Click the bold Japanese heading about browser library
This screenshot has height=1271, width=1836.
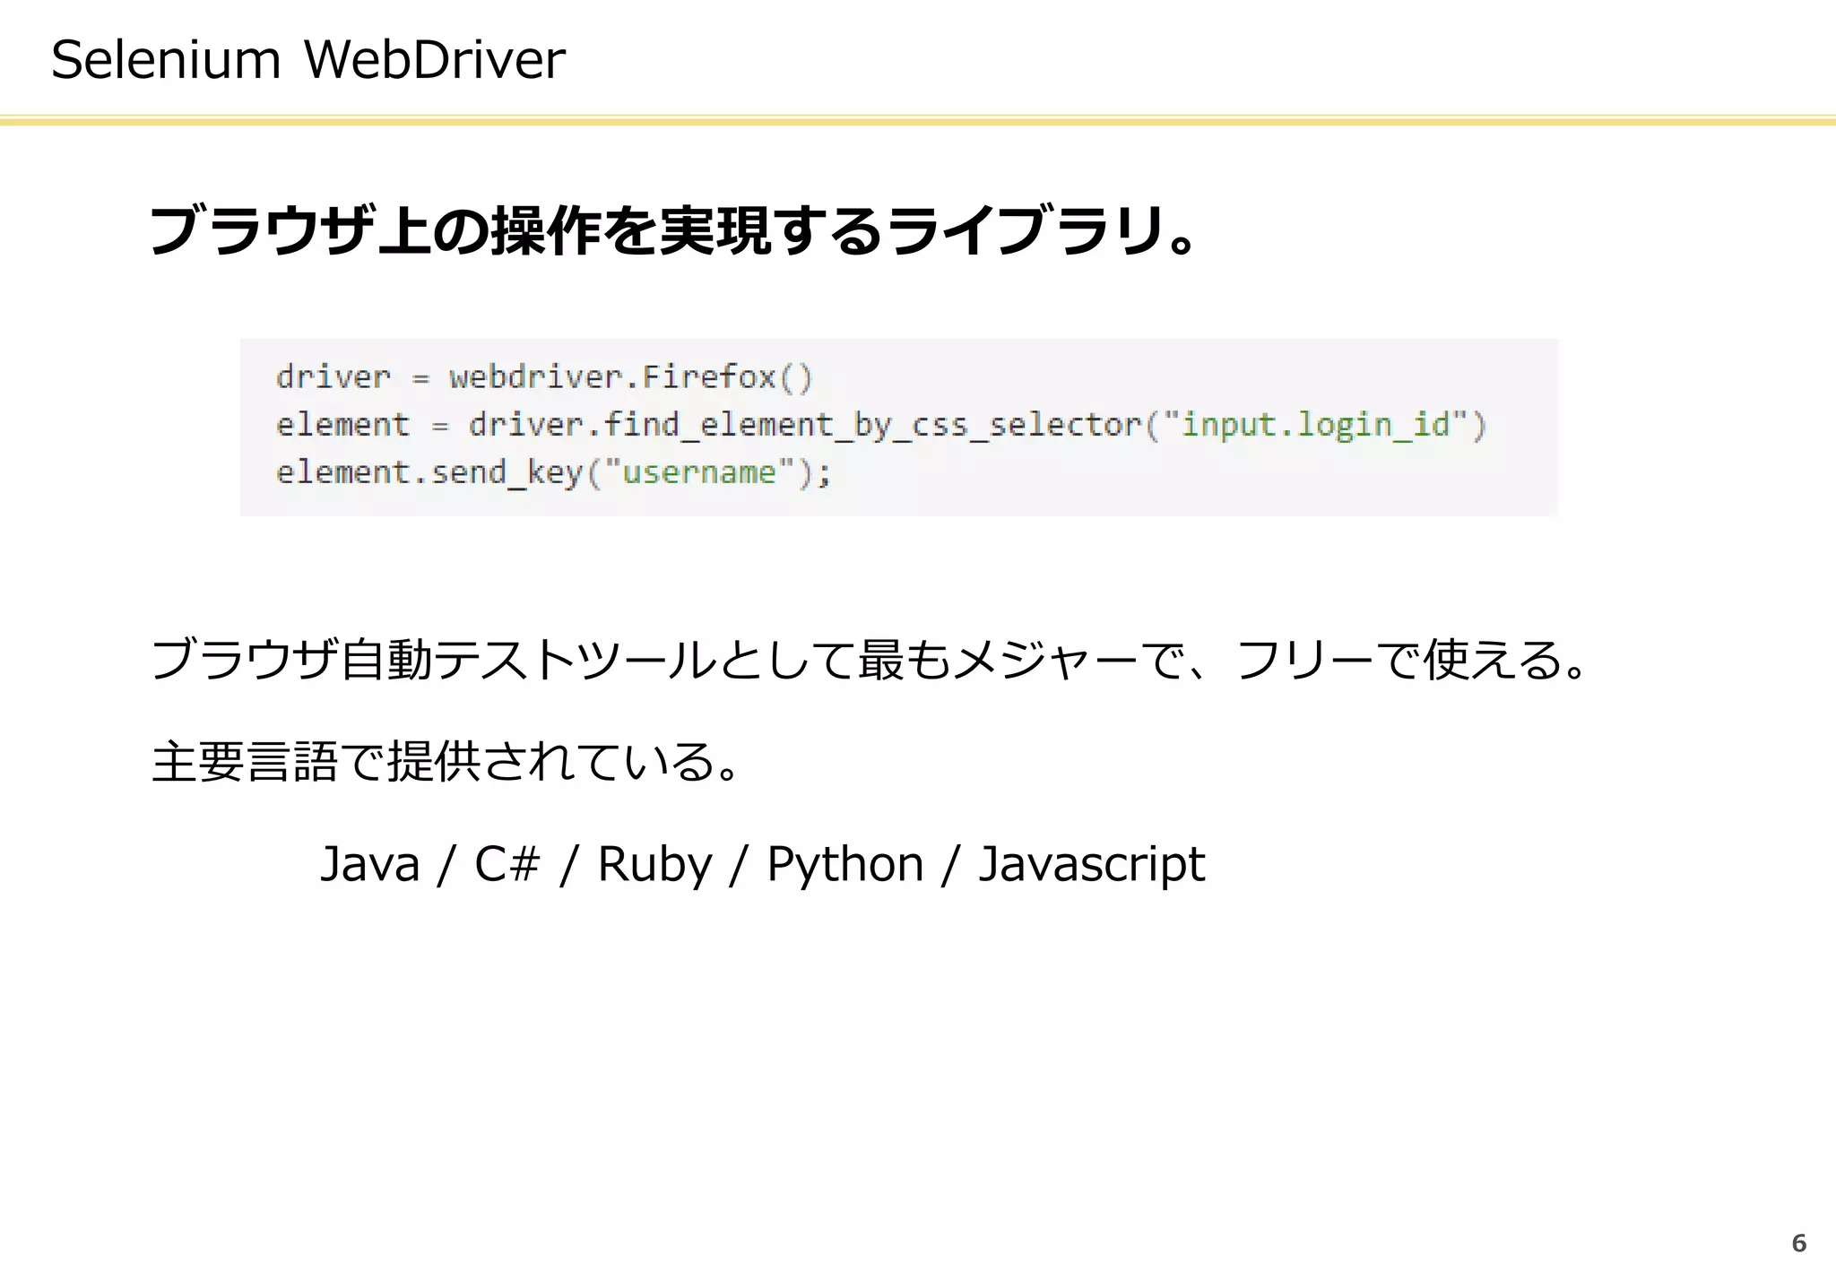(x=671, y=230)
